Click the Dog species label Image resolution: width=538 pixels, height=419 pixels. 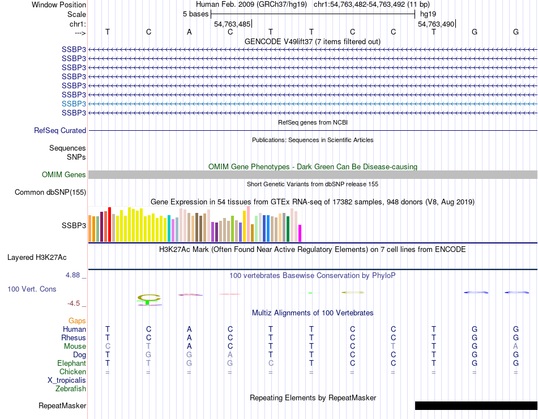[x=79, y=355]
